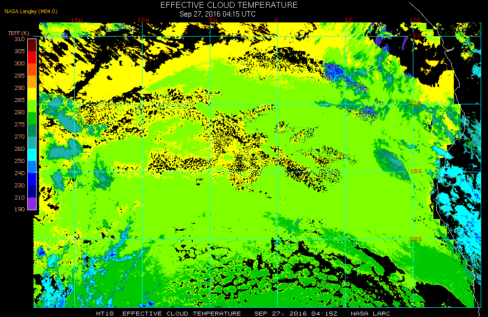Click the 15W longitude label
488x317 pixels.
point(77,20)
